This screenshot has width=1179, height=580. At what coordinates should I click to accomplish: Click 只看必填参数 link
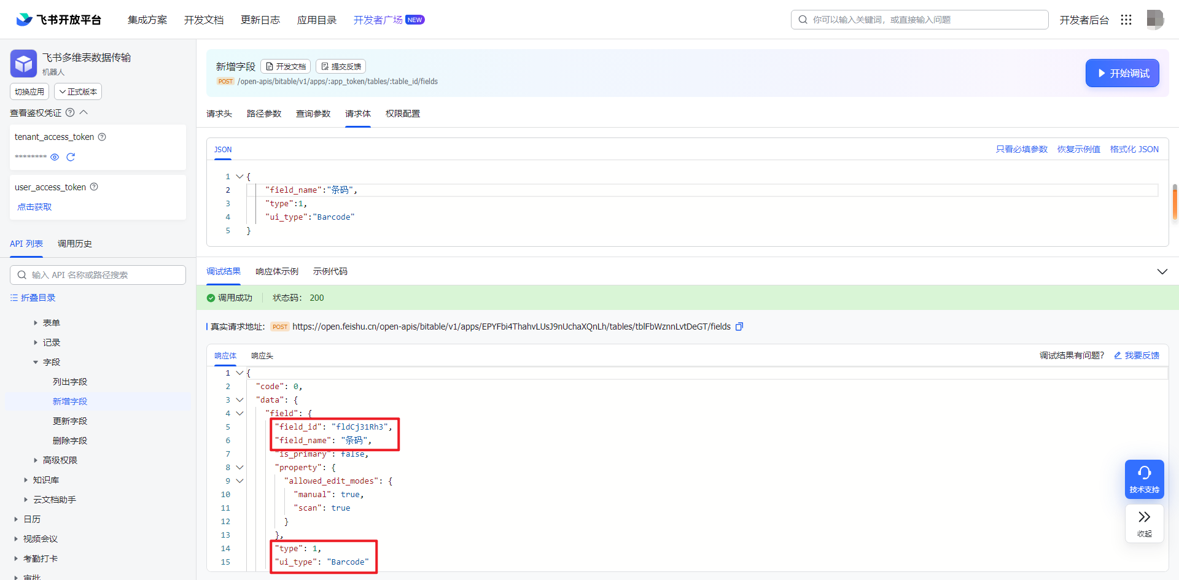1021,149
